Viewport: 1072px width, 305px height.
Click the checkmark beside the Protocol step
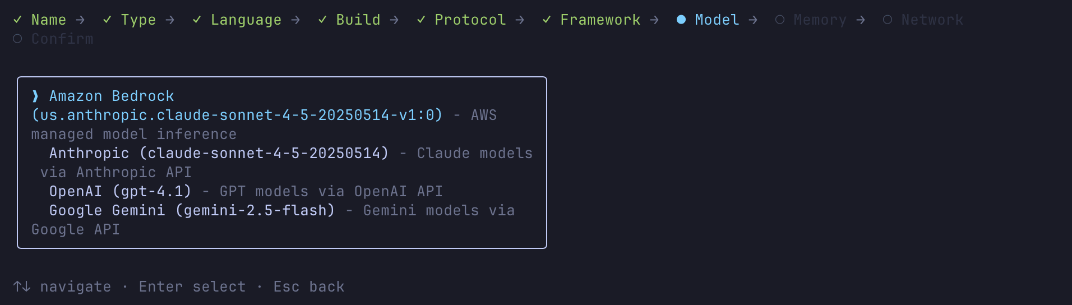click(x=421, y=20)
